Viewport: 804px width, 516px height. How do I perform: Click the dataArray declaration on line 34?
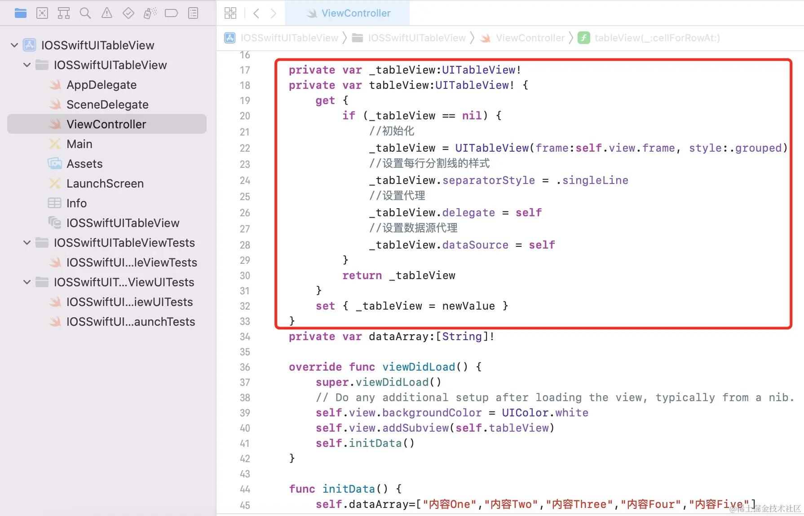(x=392, y=337)
